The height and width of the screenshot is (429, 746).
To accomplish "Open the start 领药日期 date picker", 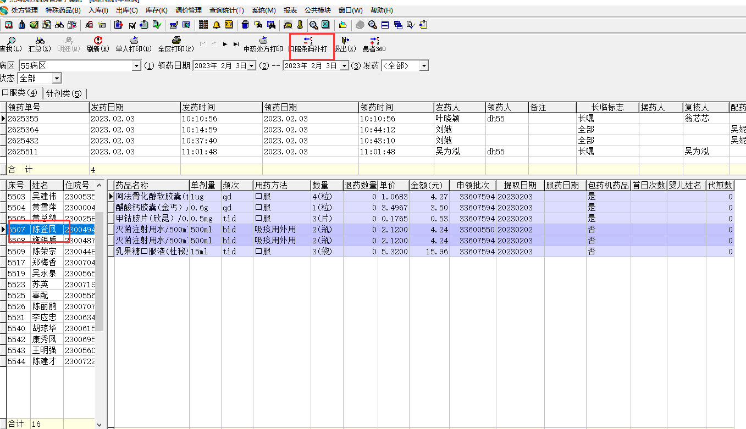I will (x=251, y=66).
